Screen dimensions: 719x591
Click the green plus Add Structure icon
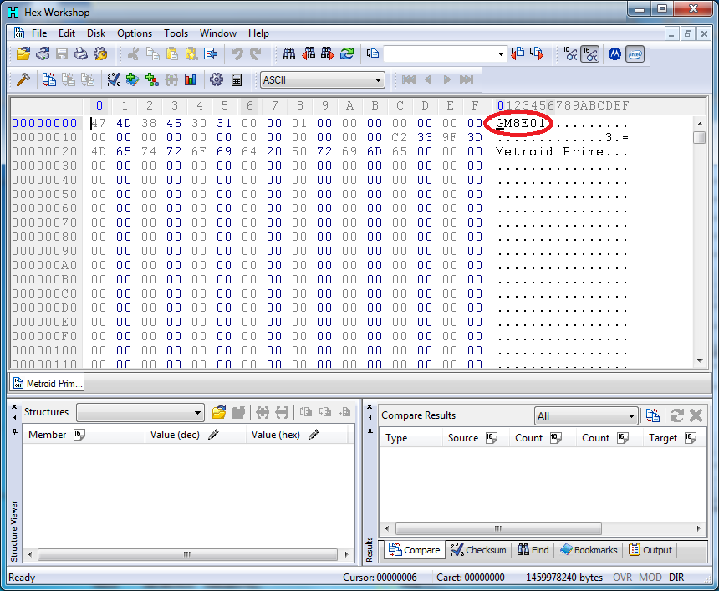[152, 79]
